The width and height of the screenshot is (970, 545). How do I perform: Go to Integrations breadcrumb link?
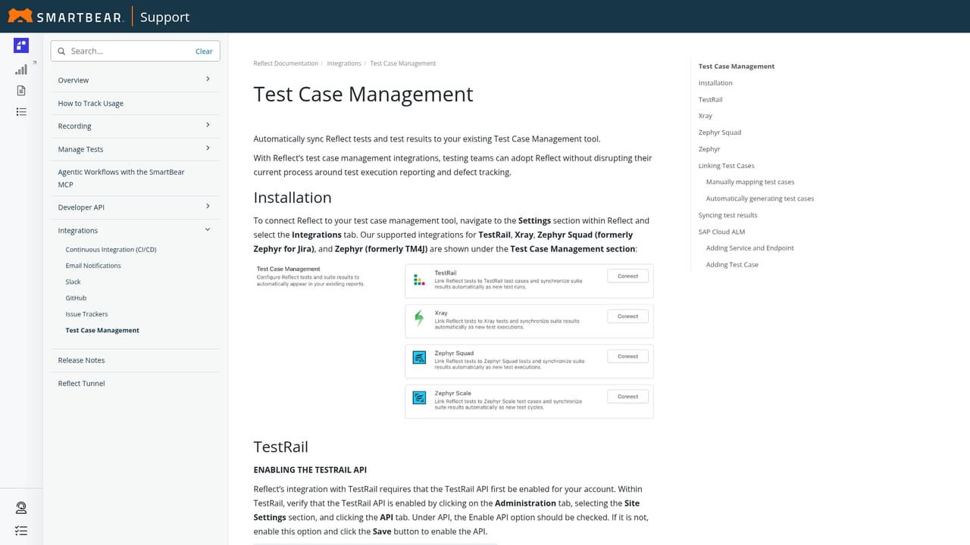point(344,64)
